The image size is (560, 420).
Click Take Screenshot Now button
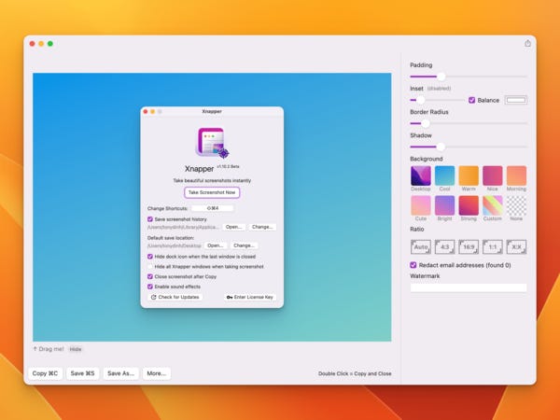(x=212, y=192)
